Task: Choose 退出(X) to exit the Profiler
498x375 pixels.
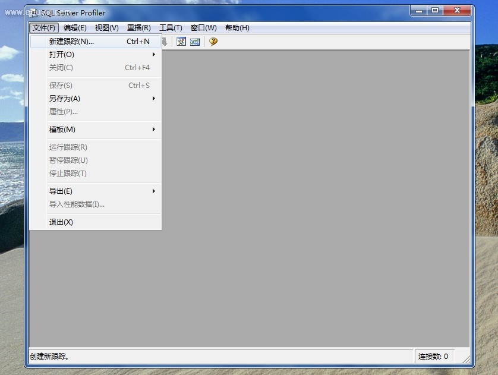Action: pos(61,222)
